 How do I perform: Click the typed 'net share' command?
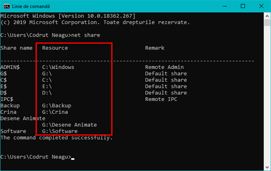coord(86,35)
